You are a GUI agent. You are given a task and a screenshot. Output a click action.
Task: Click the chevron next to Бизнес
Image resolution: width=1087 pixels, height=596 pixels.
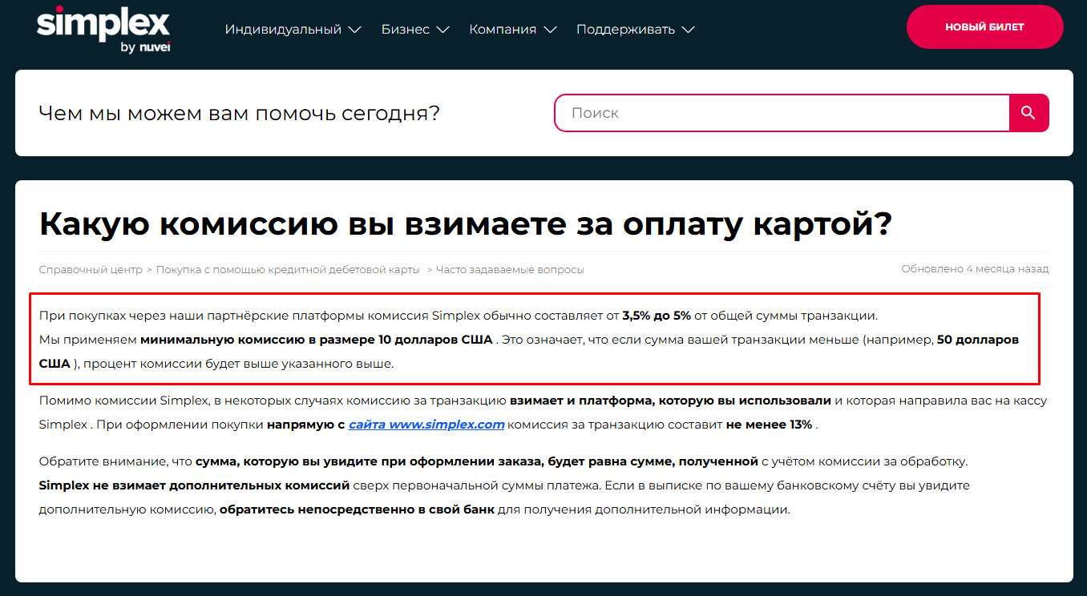[x=442, y=29]
